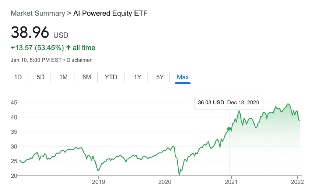316x192 pixels.
Task: Select the 5D range tab
Action: coord(41,77)
